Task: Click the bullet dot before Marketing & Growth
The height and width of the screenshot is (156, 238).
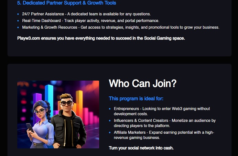Action: point(18,28)
